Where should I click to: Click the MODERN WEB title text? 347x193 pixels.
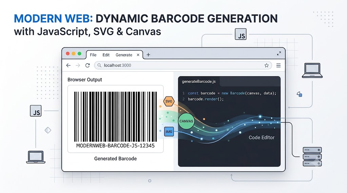(53, 19)
